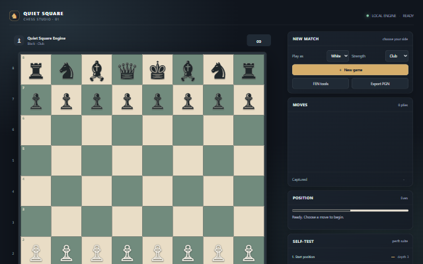
Task: Click the 'perft suite' label
Action: tap(400, 241)
